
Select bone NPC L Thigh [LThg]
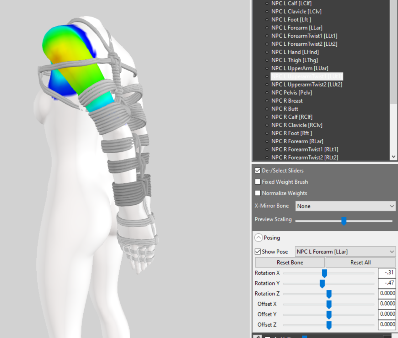(x=295, y=60)
